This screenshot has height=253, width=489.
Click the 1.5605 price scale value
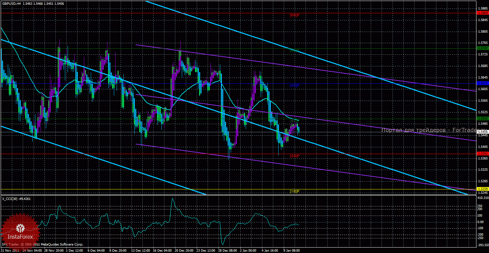point(483,89)
